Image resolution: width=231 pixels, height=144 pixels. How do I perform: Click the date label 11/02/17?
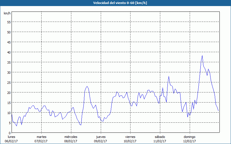160,141
